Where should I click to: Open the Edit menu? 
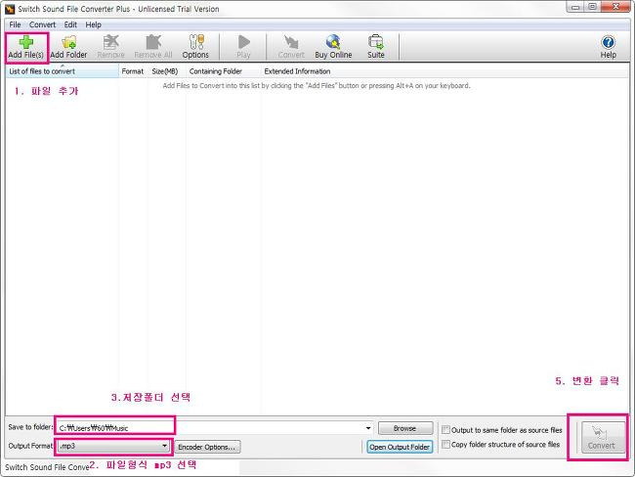tap(70, 24)
